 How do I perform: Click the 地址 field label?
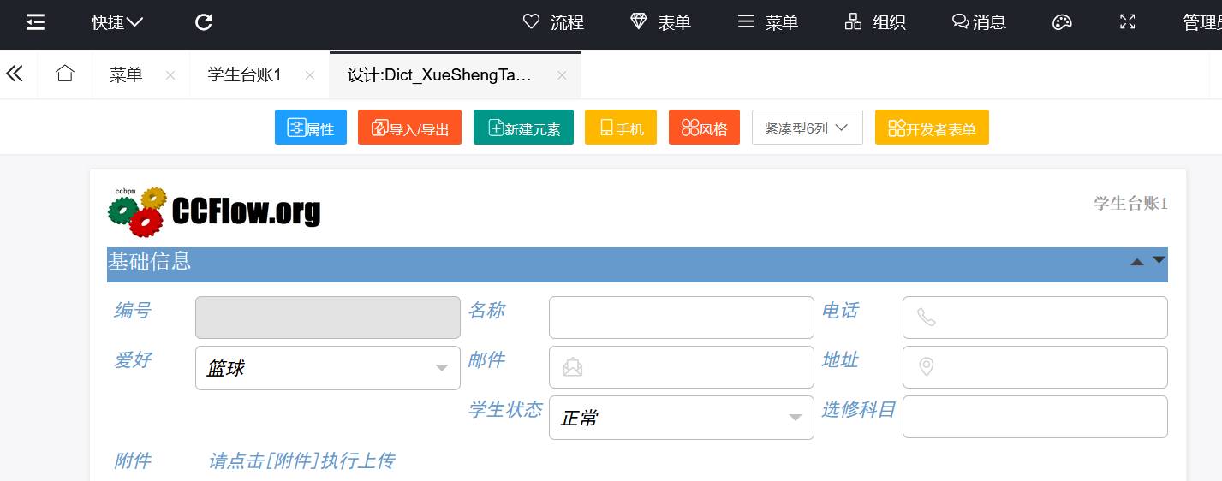coord(840,360)
